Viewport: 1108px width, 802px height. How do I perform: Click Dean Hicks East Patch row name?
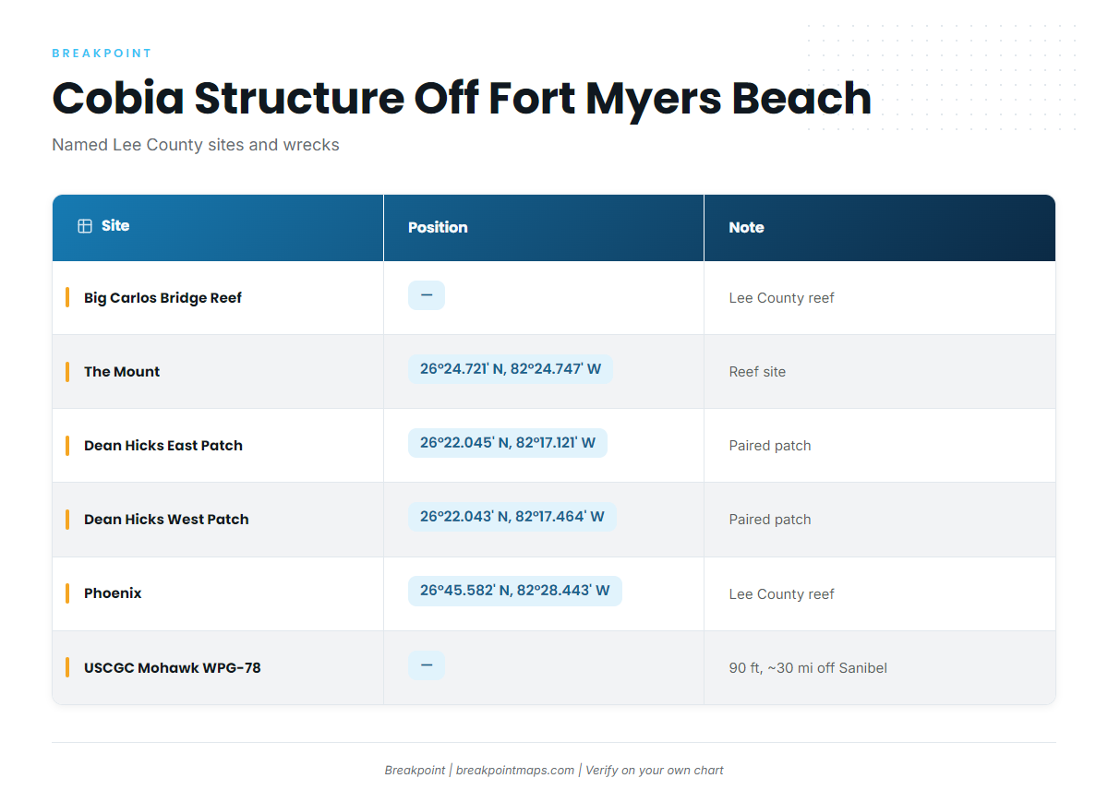pos(163,446)
